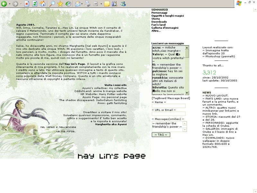257x193 pixels.
Task: Open the TagBoard Message Board link
Action: (171, 98)
